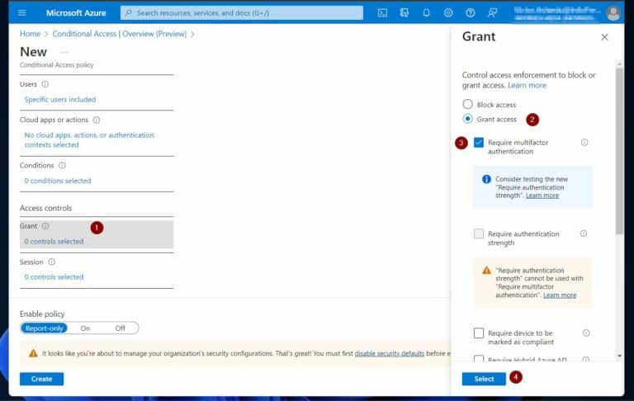Click the Create button
Viewport: 634px width, 401px height.
click(41, 379)
